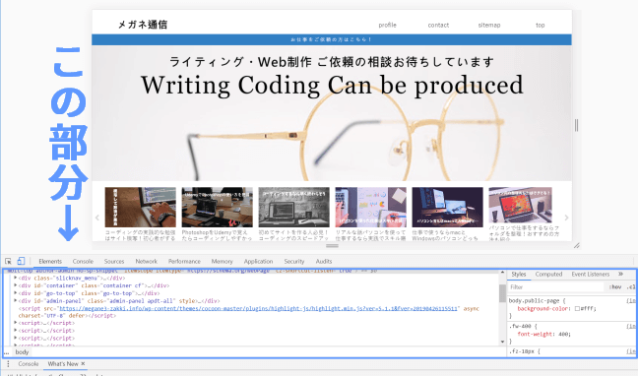
Task: Click the viewport right-edge resize handle
Action: [x=576, y=125]
